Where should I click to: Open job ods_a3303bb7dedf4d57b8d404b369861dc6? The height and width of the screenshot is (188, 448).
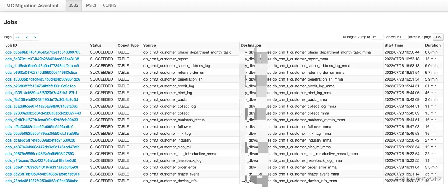(x=43, y=79)
